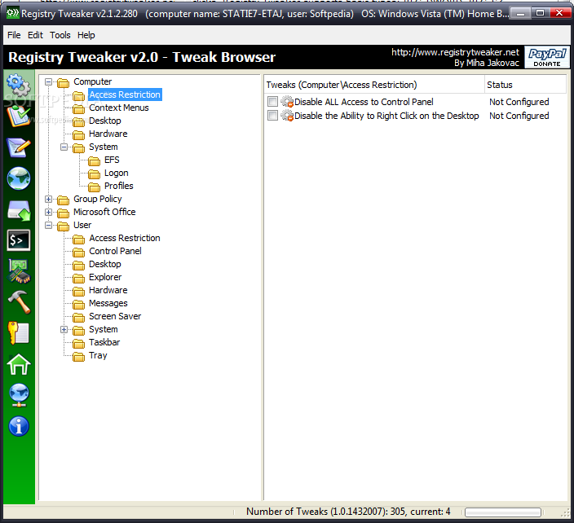The height and width of the screenshot is (523, 574).
Task: Open the network globe sidebar icon
Action: tap(18, 395)
